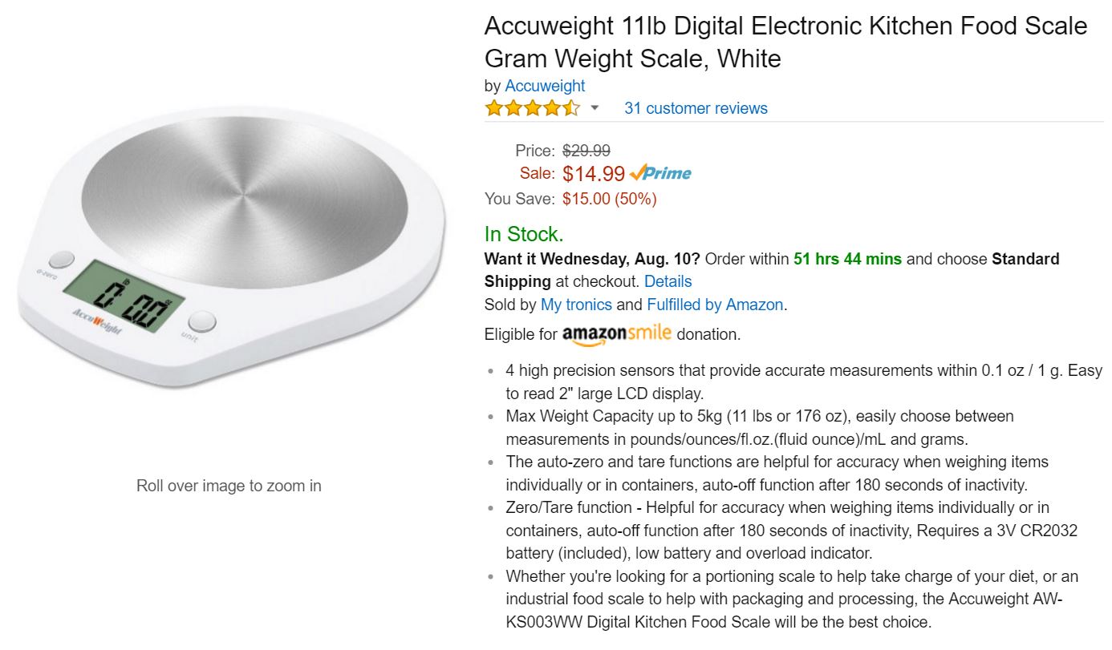Click the Prime logo beside sale price
Viewport: 1112px width, 650px height.
click(660, 173)
